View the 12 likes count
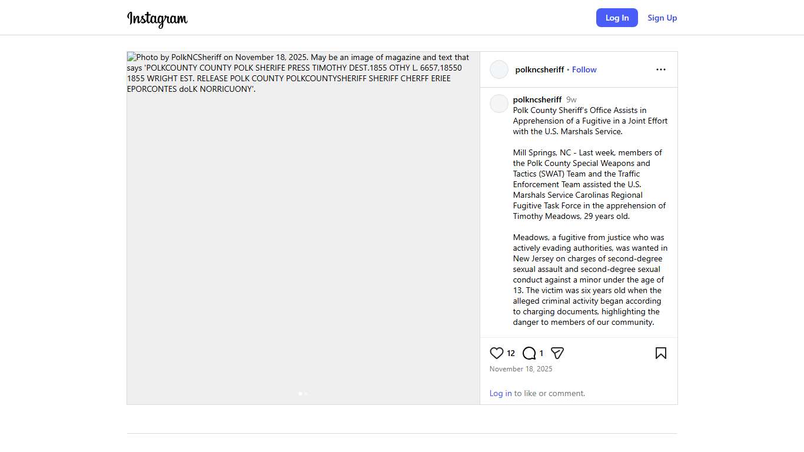 [x=511, y=353]
